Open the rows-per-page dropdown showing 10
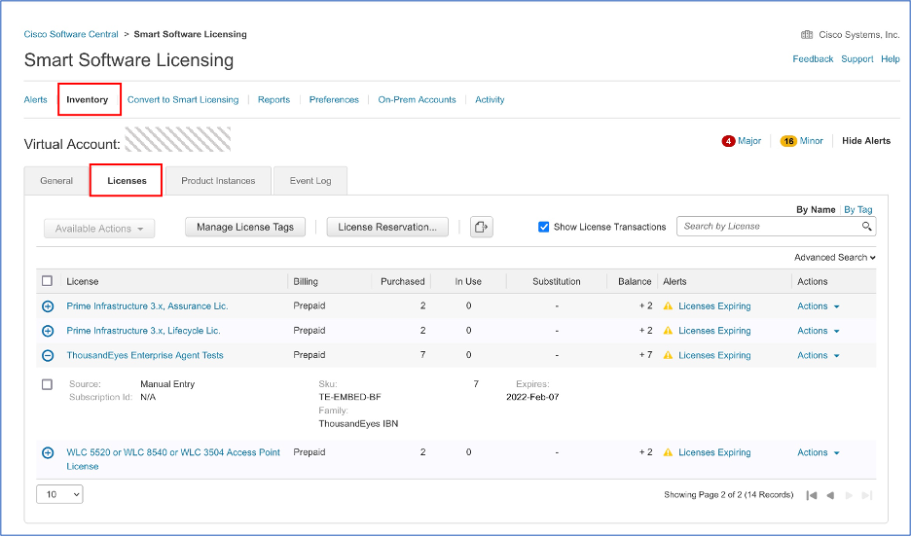This screenshot has height=537, width=911. pyautogui.click(x=59, y=494)
